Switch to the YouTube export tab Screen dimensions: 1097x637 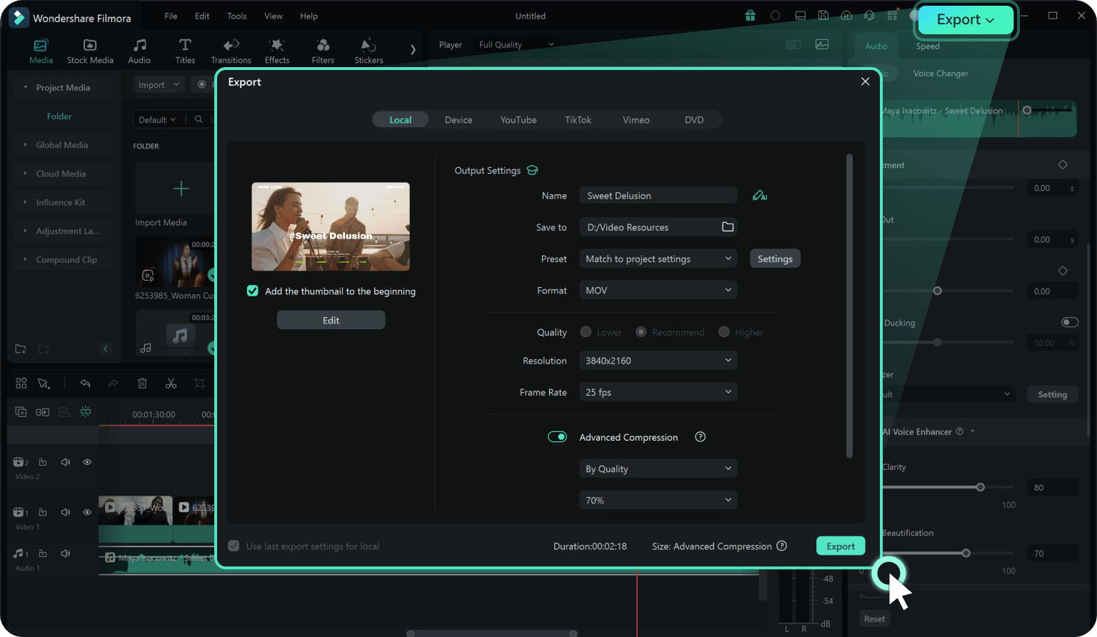(x=519, y=119)
